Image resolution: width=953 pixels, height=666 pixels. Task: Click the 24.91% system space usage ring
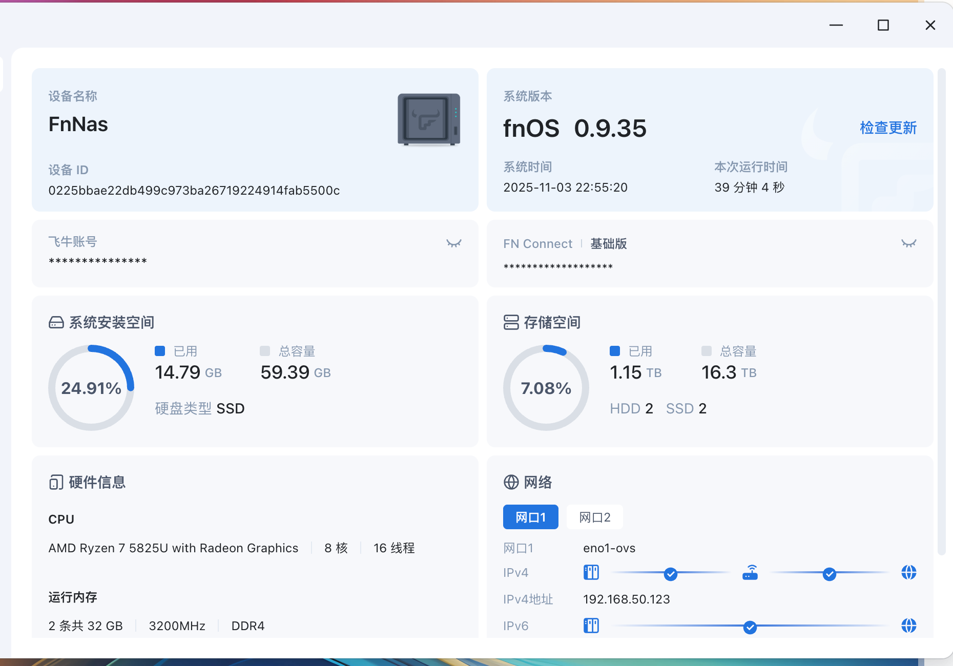[91, 388]
